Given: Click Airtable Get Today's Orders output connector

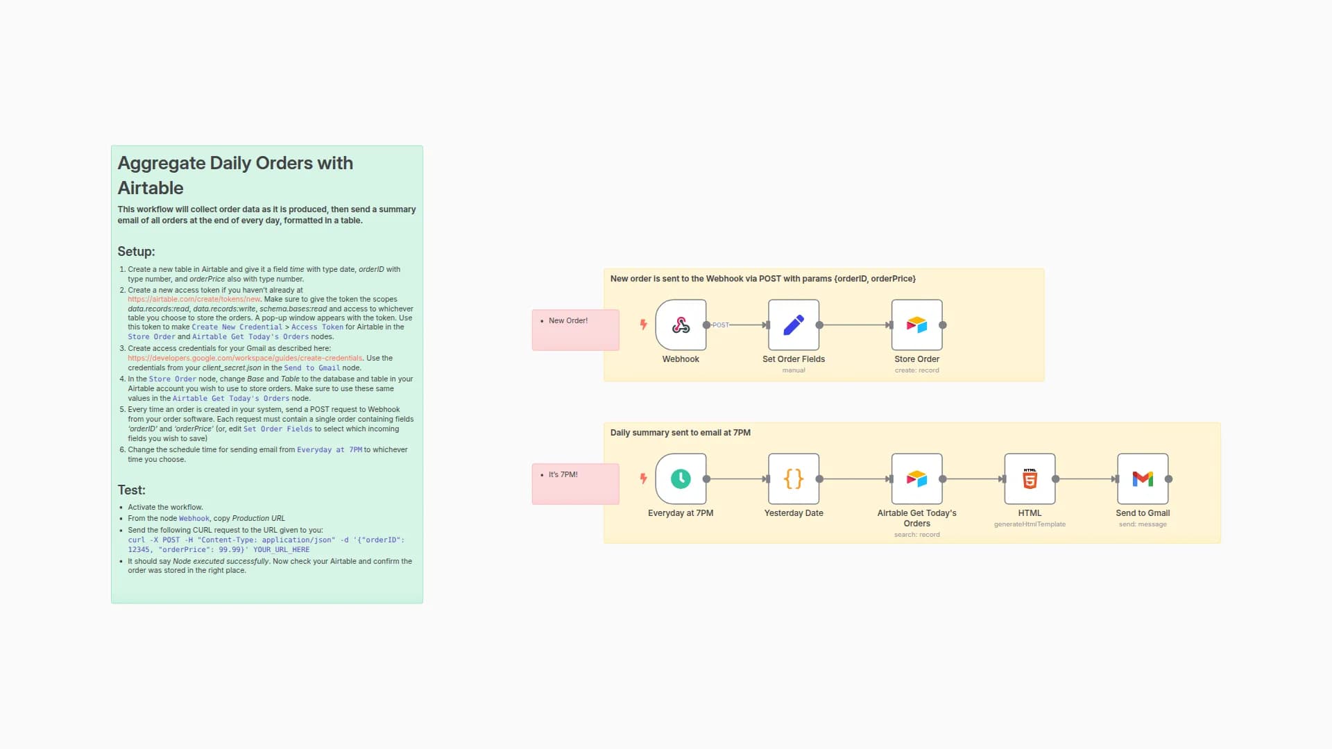Looking at the screenshot, I should pos(942,479).
